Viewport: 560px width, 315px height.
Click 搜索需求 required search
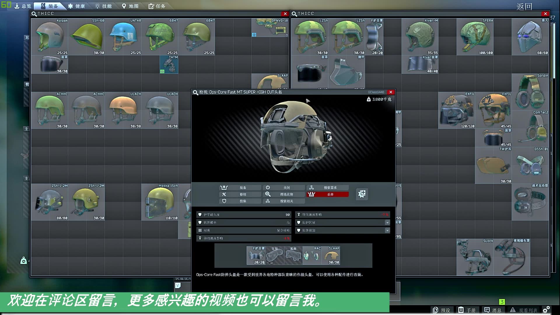tap(328, 188)
